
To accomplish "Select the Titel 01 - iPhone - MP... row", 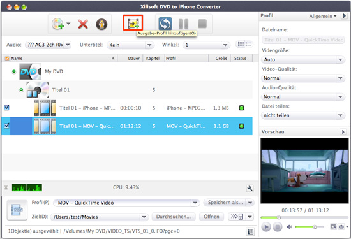I will click(x=127, y=108).
